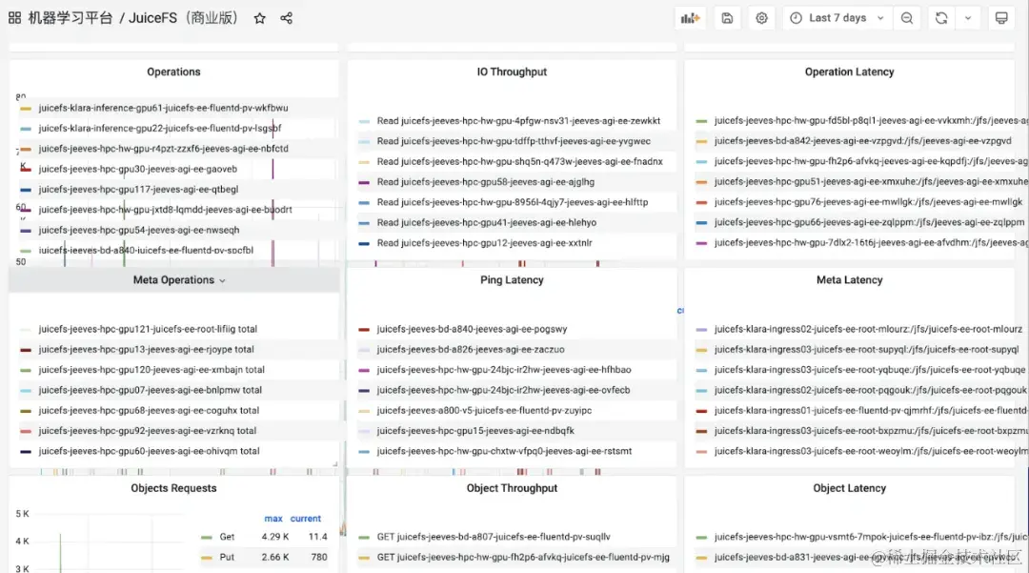Click the Operation Latency panel title
This screenshot has width=1029, height=573.
click(x=849, y=72)
